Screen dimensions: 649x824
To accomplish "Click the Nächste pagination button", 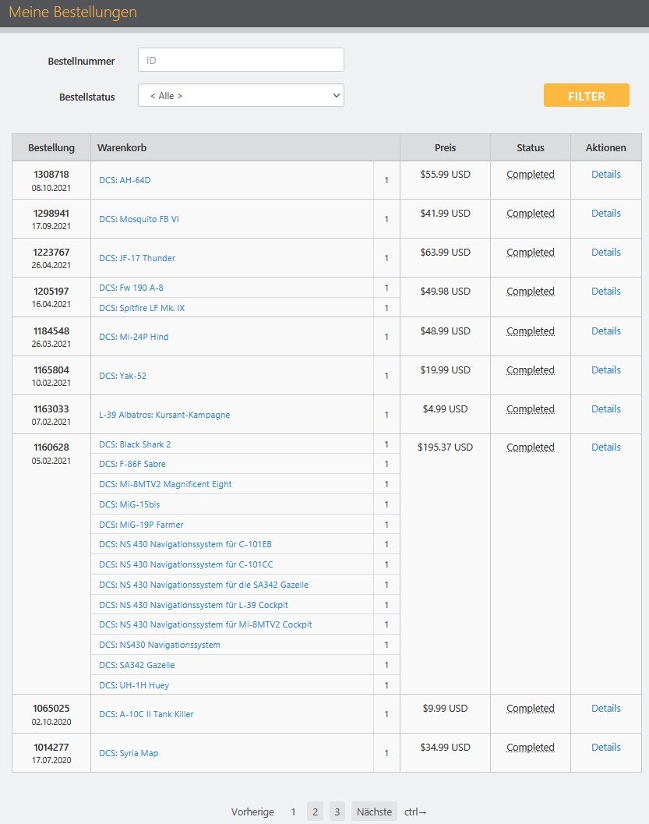I will 374,812.
